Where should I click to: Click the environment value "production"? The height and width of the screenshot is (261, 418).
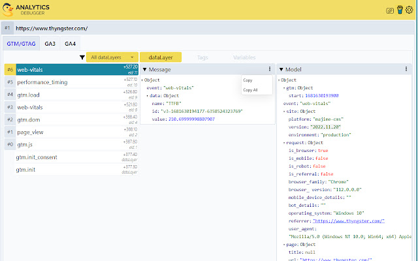tap(336, 135)
